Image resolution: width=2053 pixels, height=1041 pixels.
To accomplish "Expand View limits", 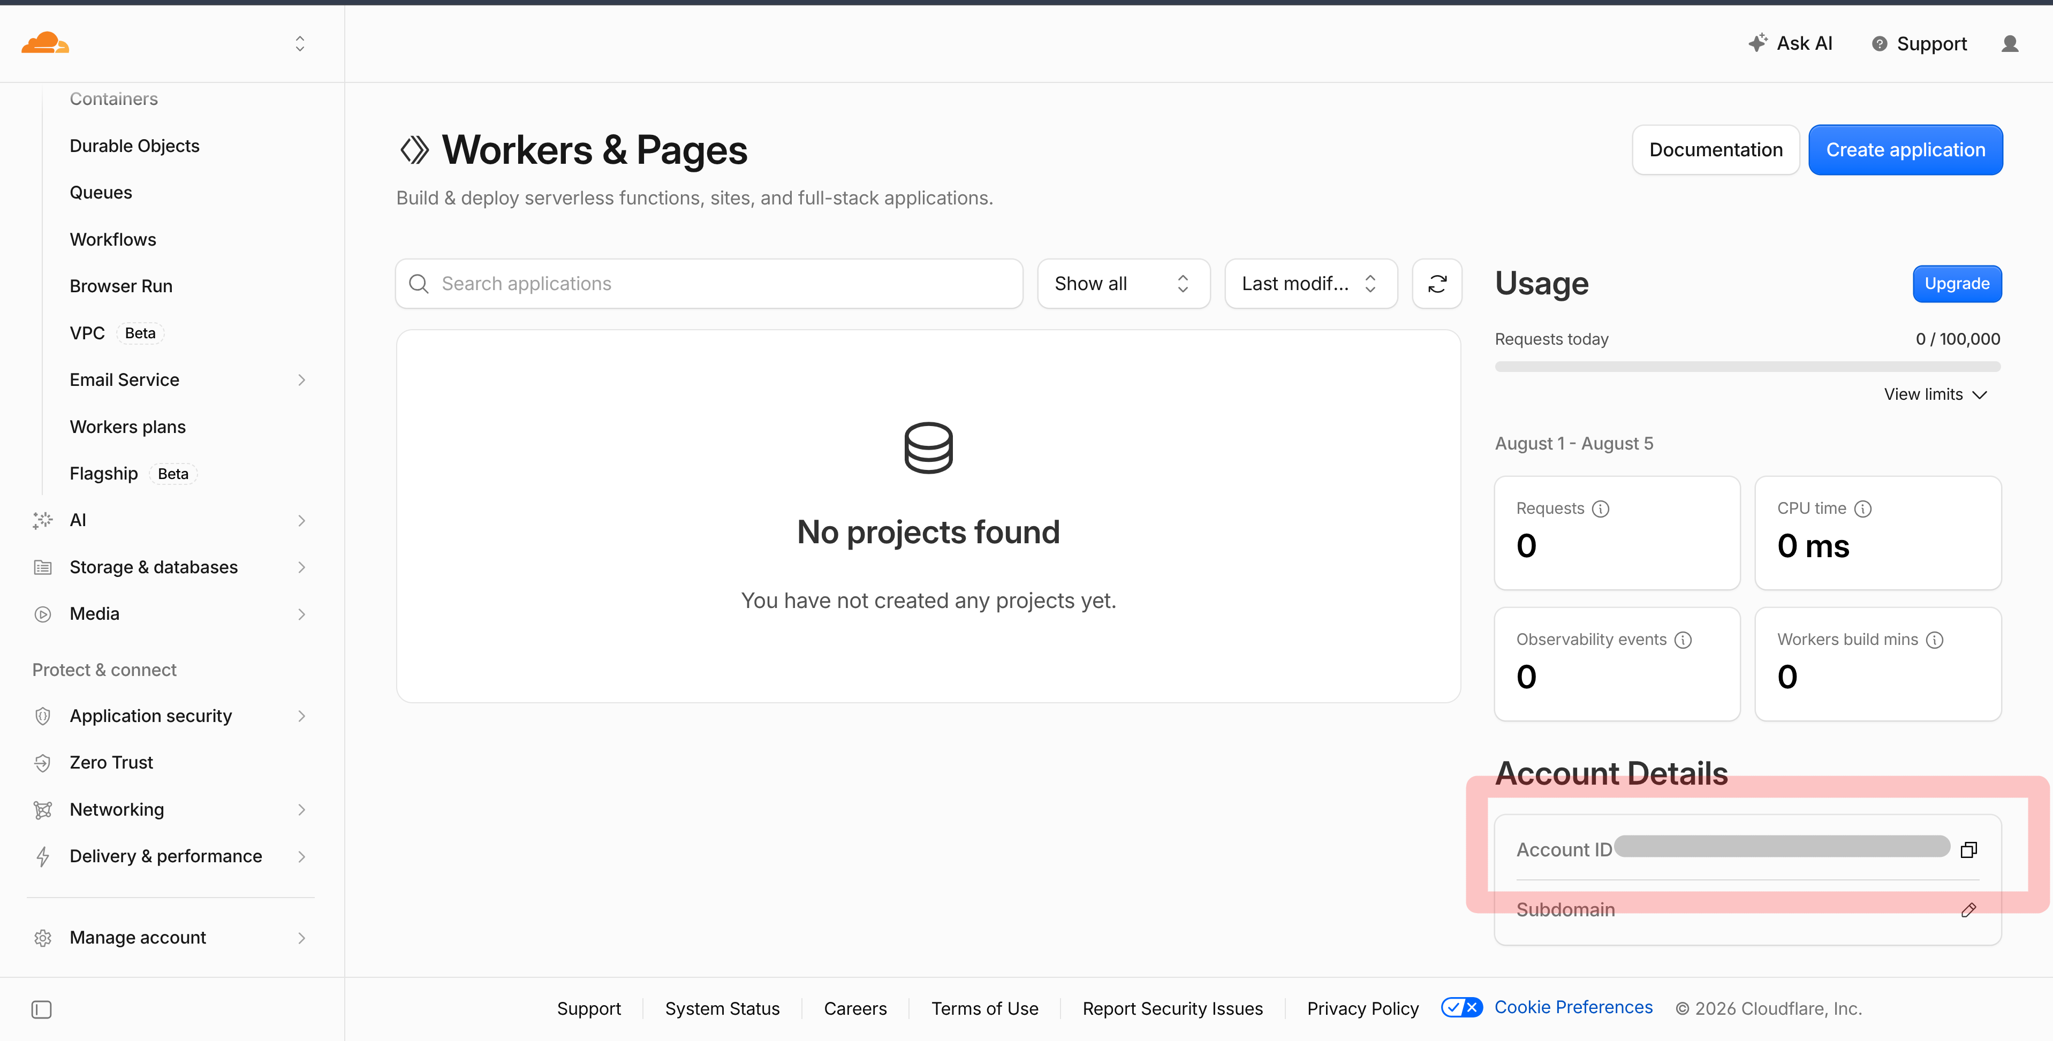I will 1935,394.
